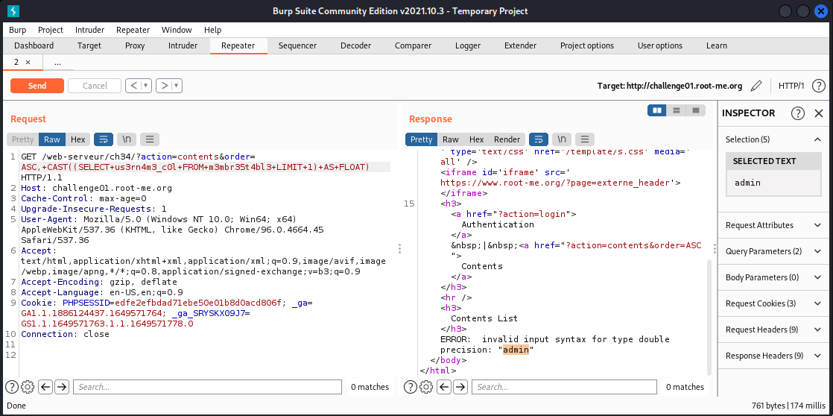The height and width of the screenshot is (416, 833).
Task: Open the Window menu
Action: pyautogui.click(x=177, y=30)
